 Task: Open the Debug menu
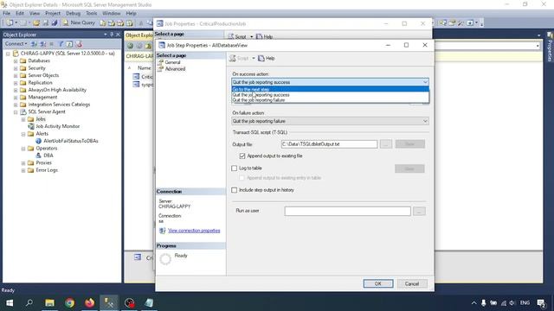click(73, 14)
